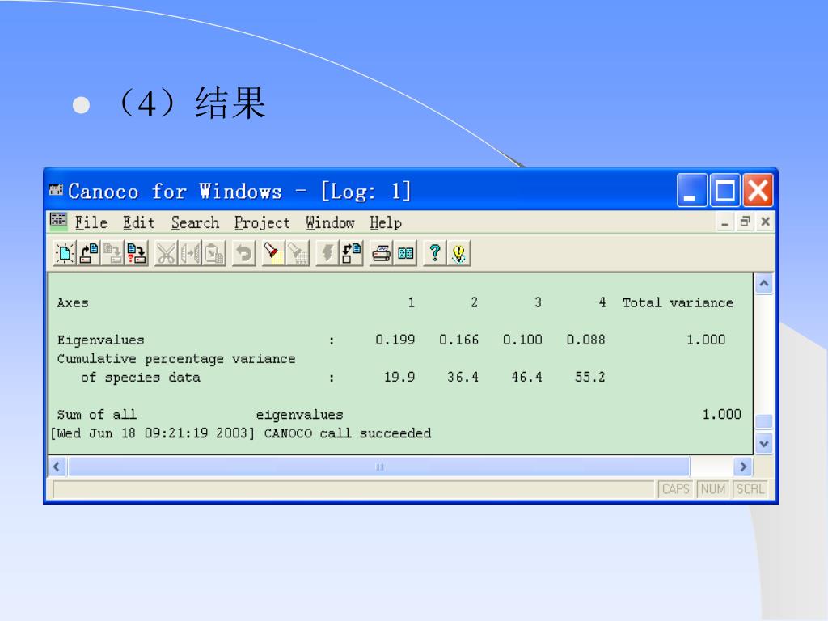Open the Help menu

[386, 223]
